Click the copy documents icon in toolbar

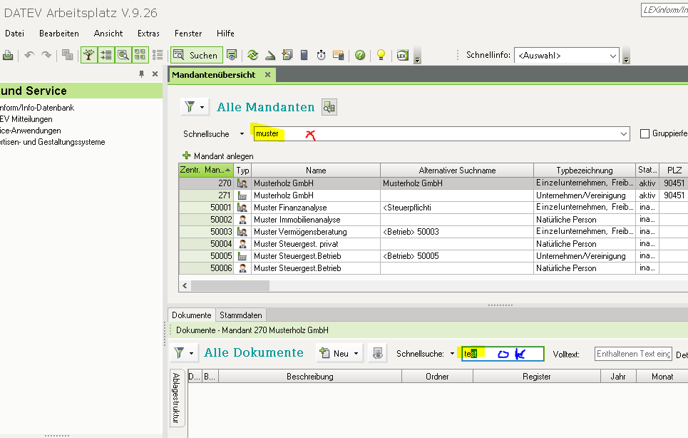[67, 55]
